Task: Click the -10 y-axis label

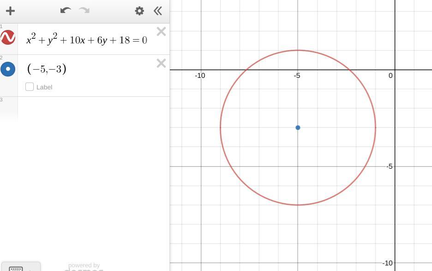Action: [x=387, y=263]
